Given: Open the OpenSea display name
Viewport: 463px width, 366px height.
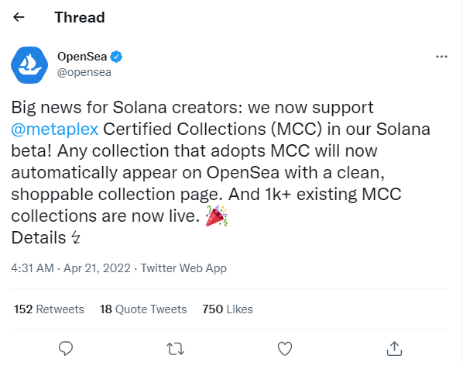Looking at the screenshot, I should click(x=82, y=57).
